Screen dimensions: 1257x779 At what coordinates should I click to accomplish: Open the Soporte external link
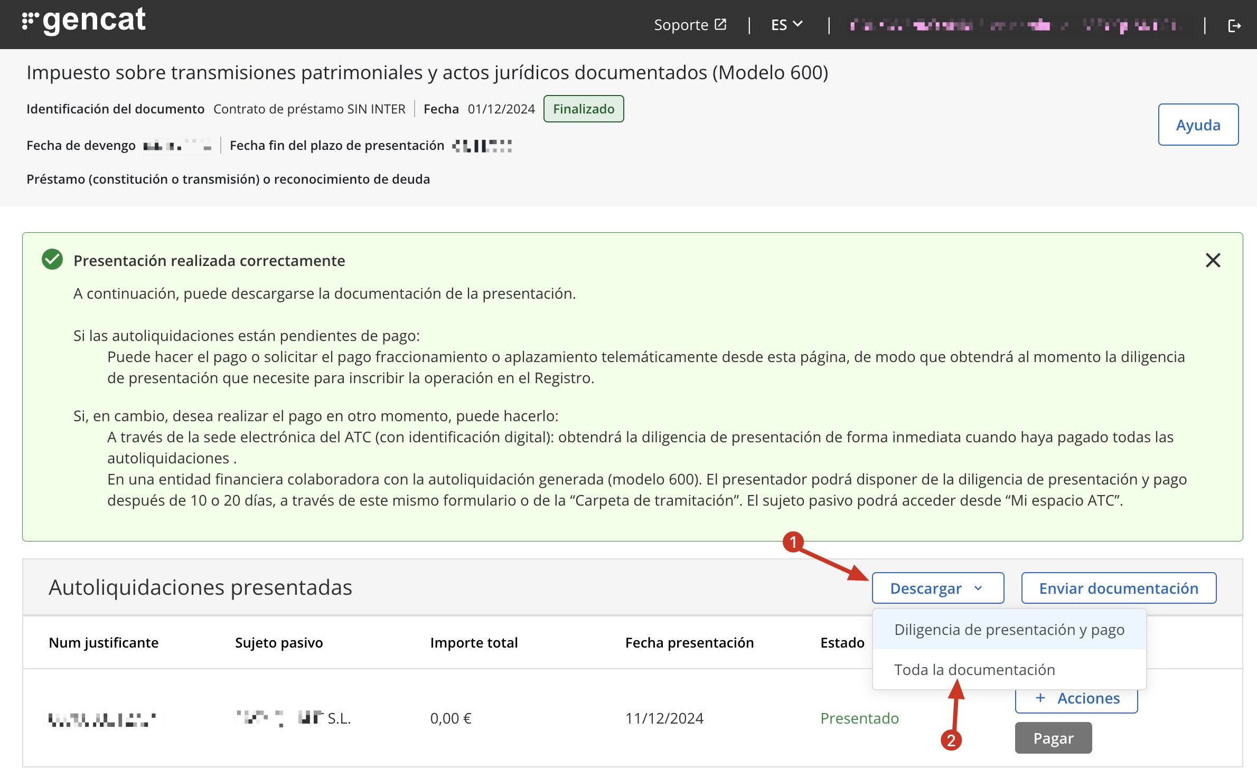pyautogui.click(x=681, y=25)
